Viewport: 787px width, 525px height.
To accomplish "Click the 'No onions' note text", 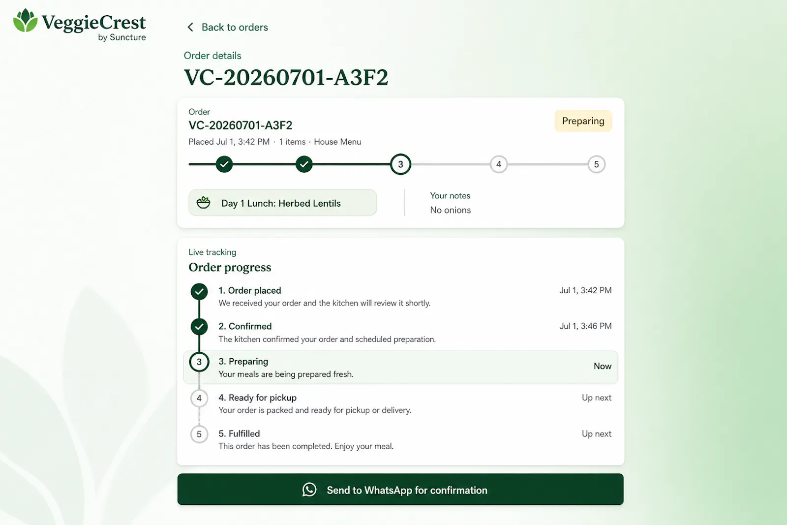I will coord(451,210).
